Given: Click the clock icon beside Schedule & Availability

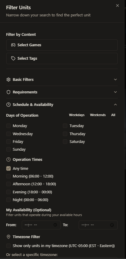Looking at the screenshot, I should (8, 105).
